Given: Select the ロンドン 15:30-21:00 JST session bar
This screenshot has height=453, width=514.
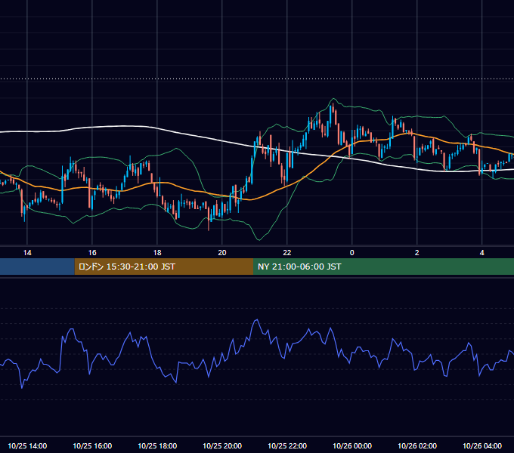Looking at the screenshot, I should click(164, 267).
